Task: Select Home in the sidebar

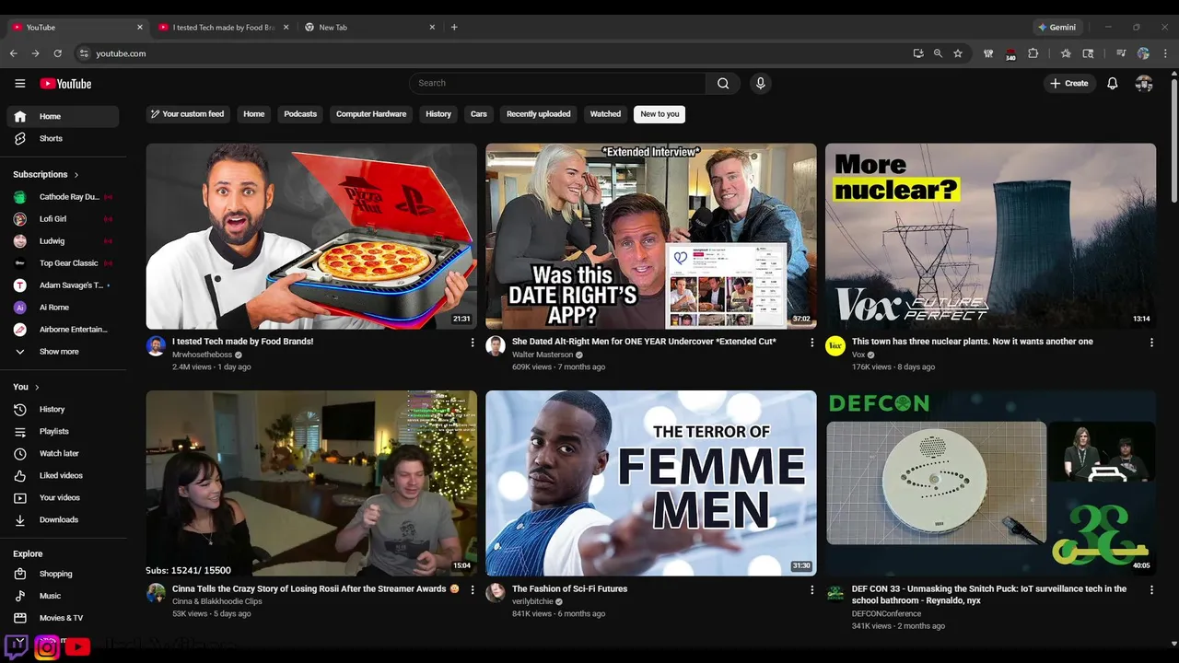Action: pos(63,116)
